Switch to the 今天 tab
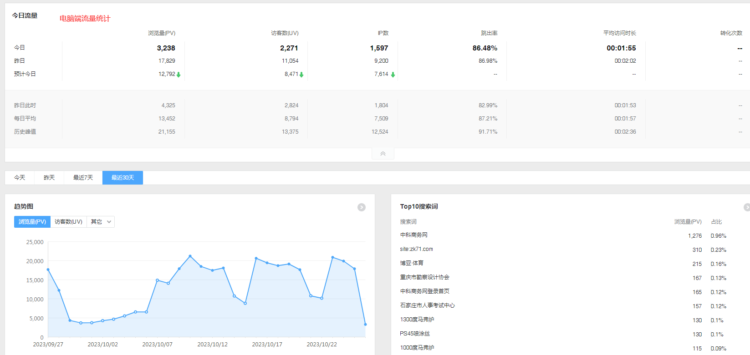The image size is (750, 355). click(20, 178)
